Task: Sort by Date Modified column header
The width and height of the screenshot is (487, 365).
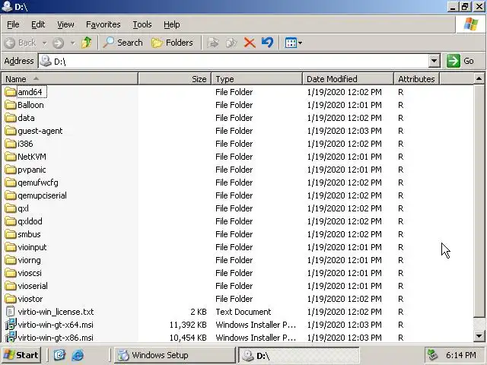Action: (348, 79)
